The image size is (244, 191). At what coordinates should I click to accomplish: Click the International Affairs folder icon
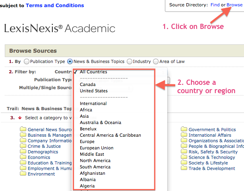coord(184,134)
